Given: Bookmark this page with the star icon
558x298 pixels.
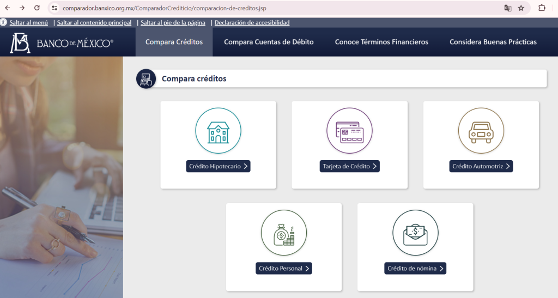Looking at the screenshot, I should (521, 8).
